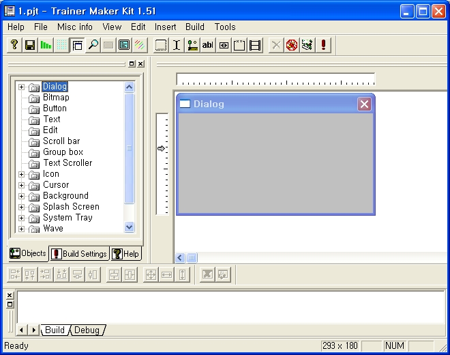The image size is (450, 355).
Task: Select the I-beam text insert tool
Action: point(177,45)
